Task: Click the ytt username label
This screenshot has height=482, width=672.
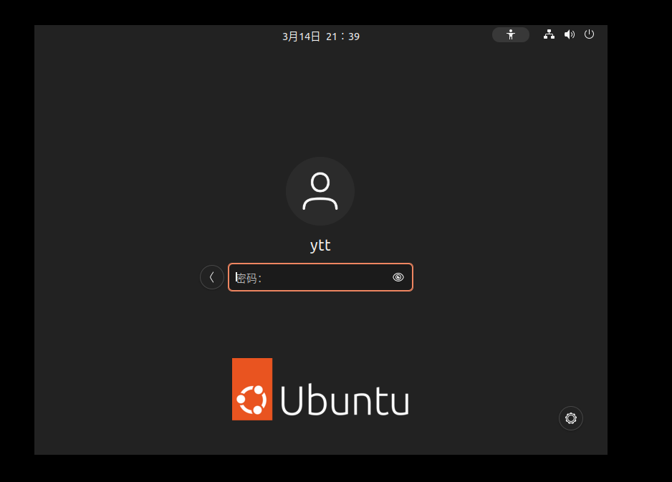Action: click(320, 246)
